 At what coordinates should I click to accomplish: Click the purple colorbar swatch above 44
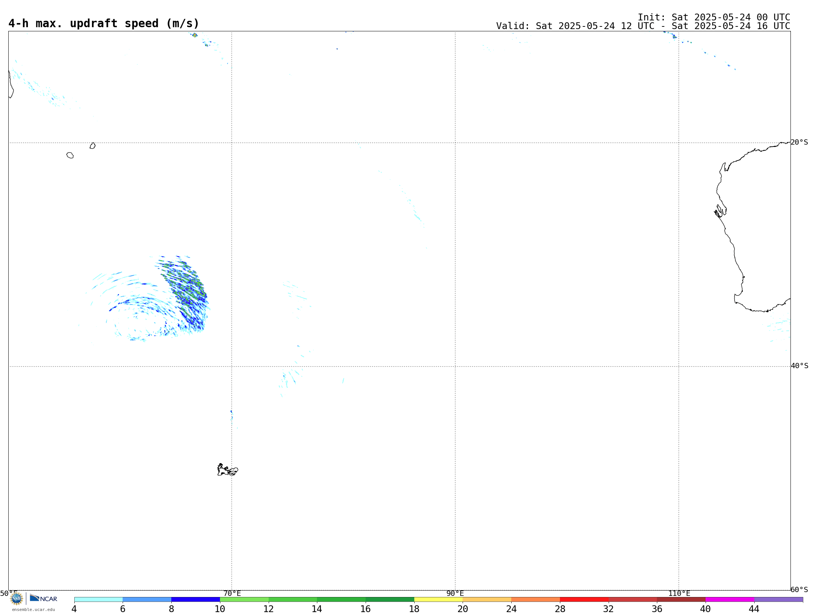point(778,600)
